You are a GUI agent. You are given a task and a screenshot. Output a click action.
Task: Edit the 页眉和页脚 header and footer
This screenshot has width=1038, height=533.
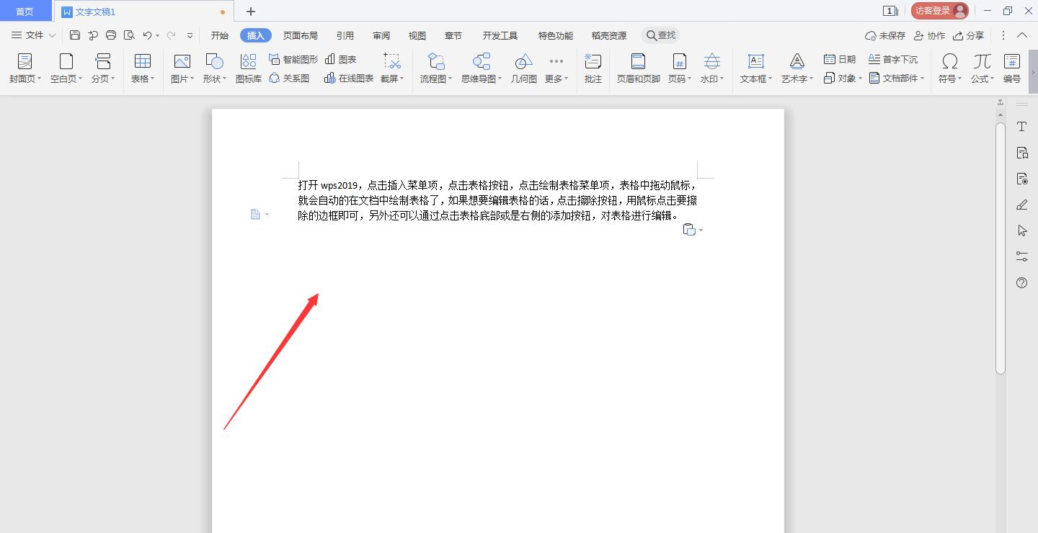(637, 68)
